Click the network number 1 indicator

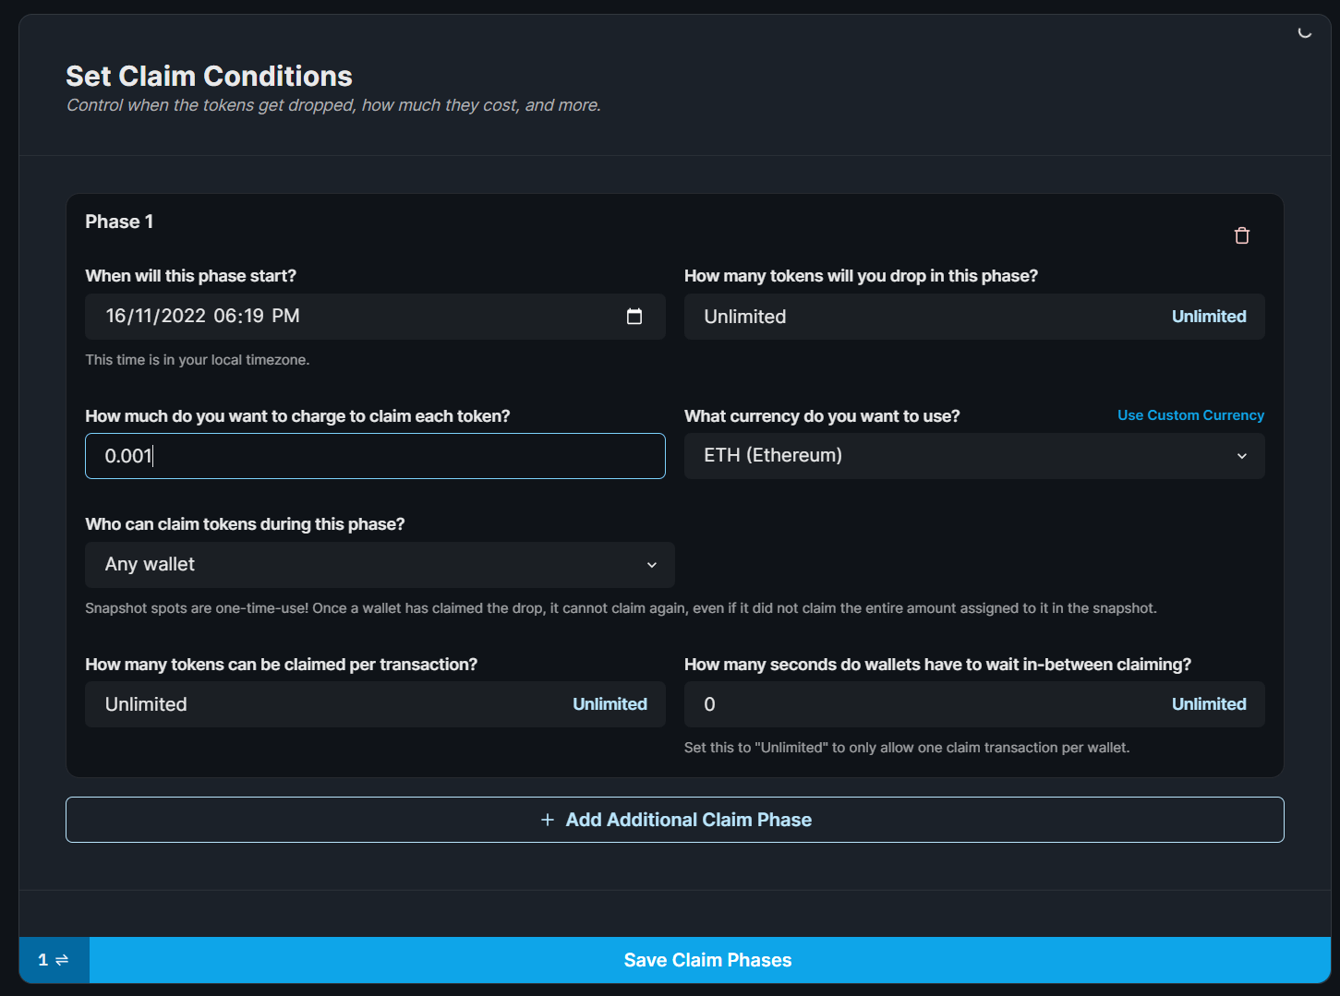[x=41, y=960]
